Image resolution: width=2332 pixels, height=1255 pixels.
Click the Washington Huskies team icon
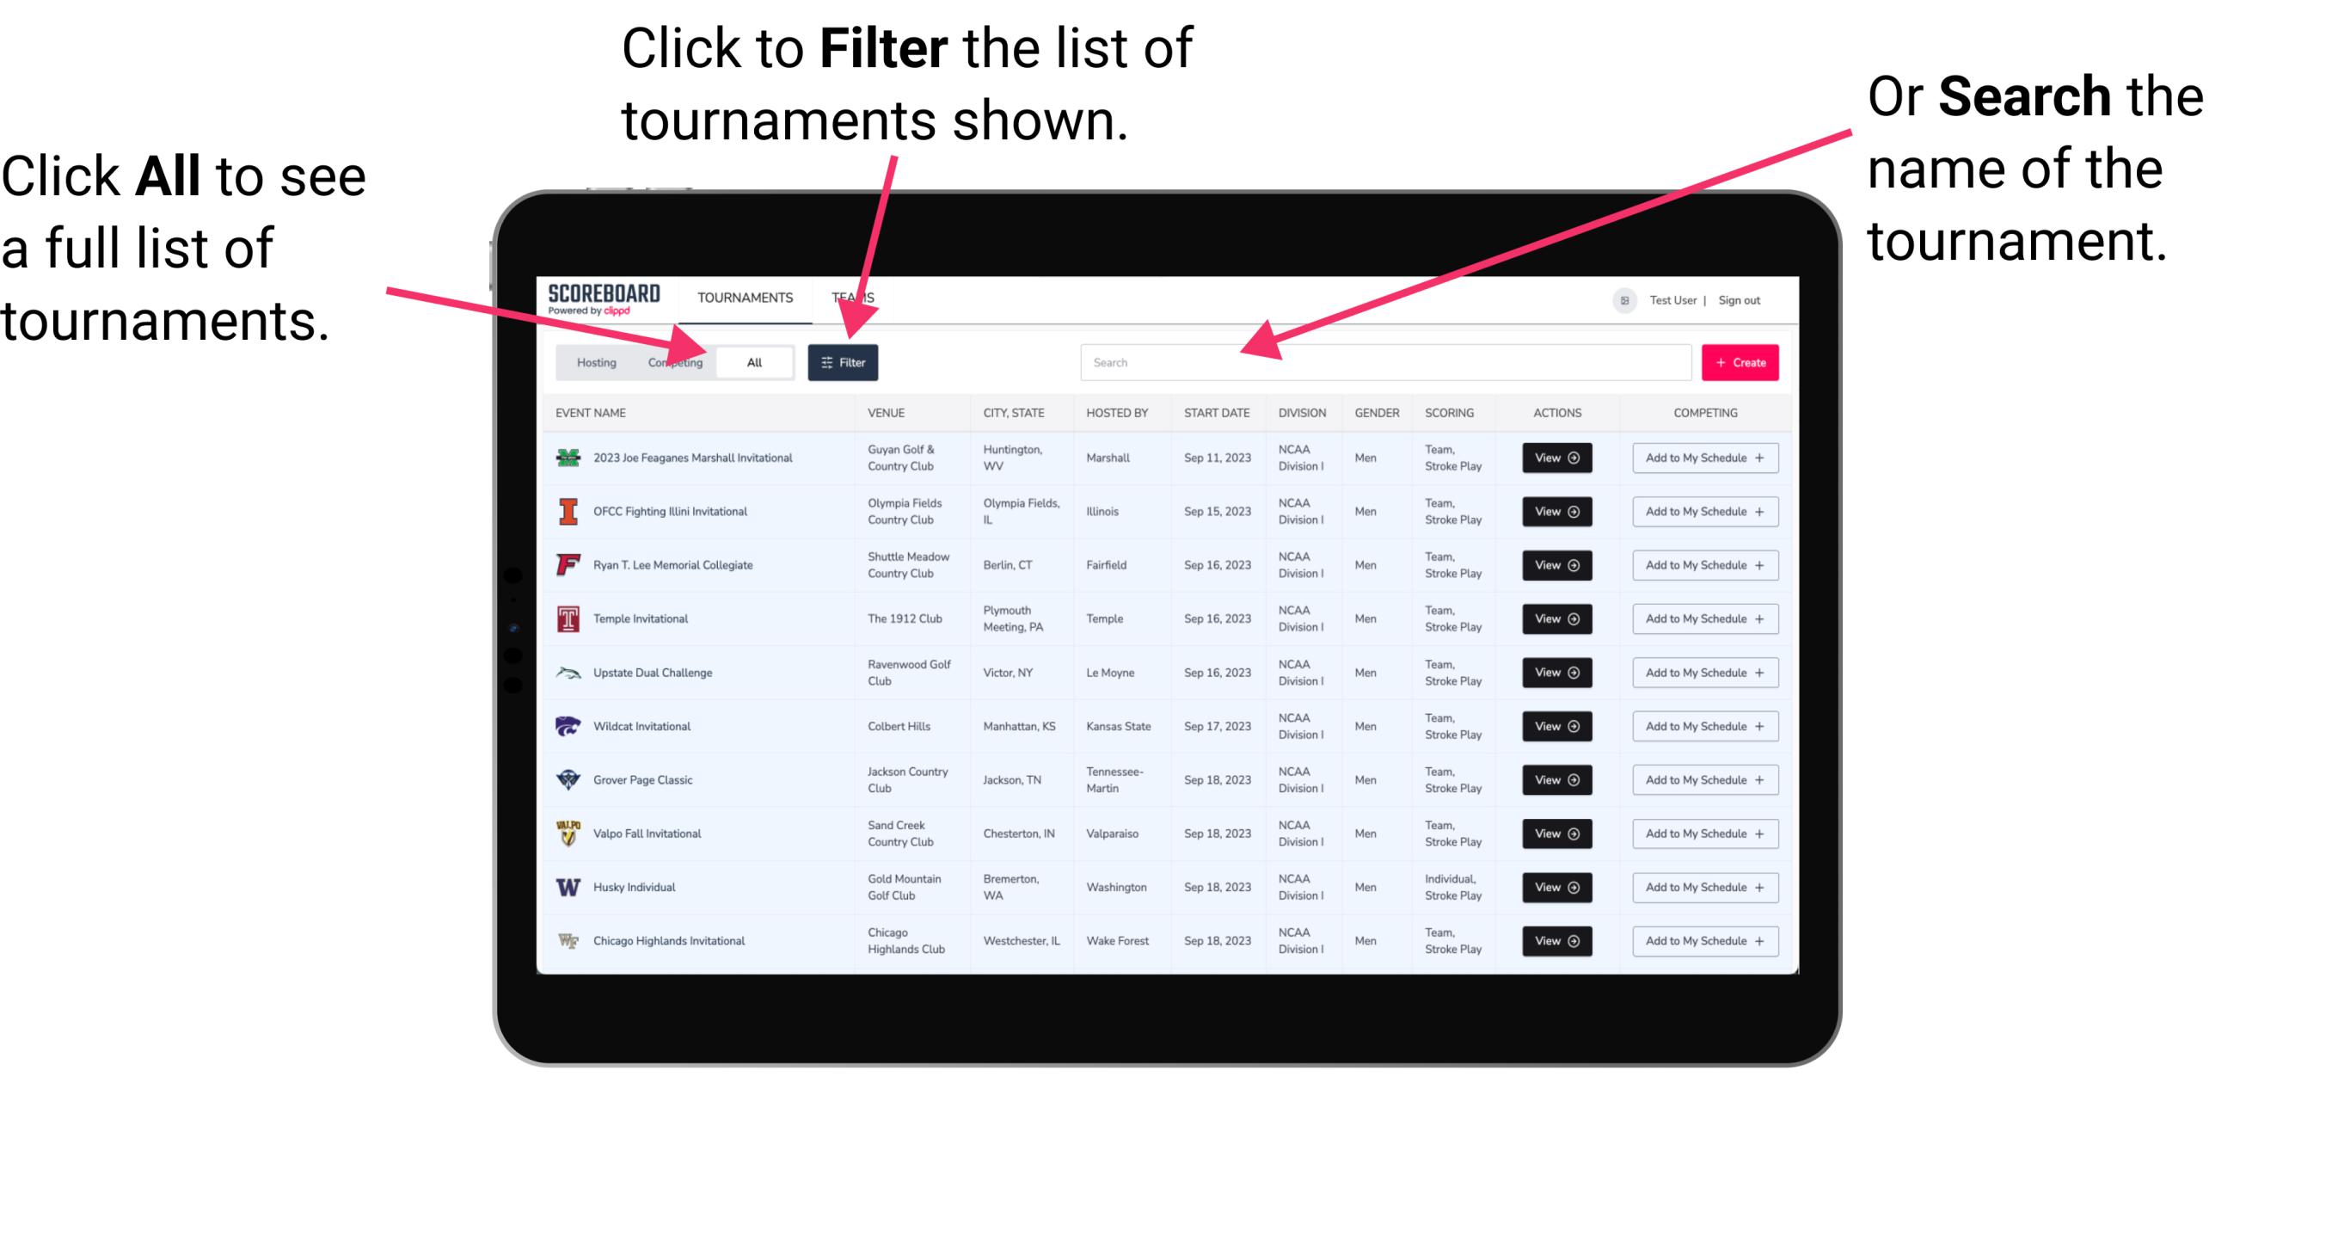click(567, 887)
